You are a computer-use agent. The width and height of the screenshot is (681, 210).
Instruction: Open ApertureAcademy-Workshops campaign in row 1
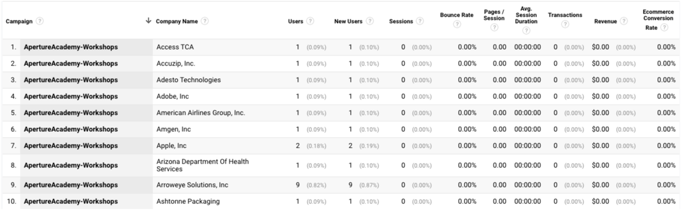(71, 47)
